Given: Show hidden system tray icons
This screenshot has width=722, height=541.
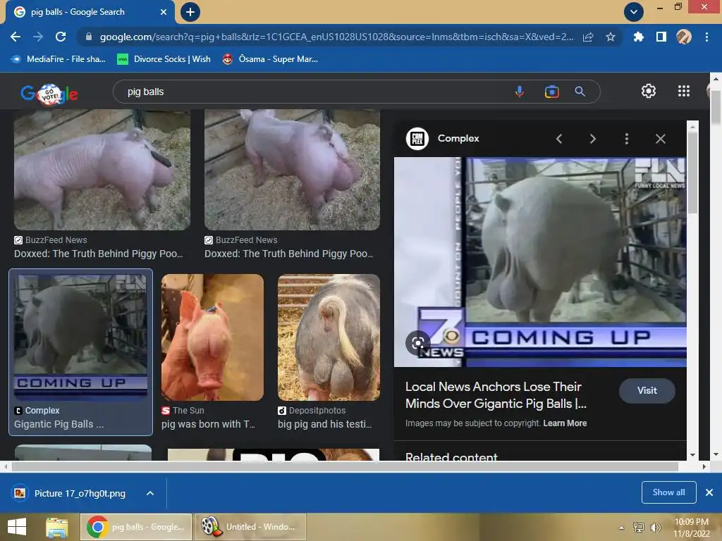Looking at the screenshot, I should [622, 528].
